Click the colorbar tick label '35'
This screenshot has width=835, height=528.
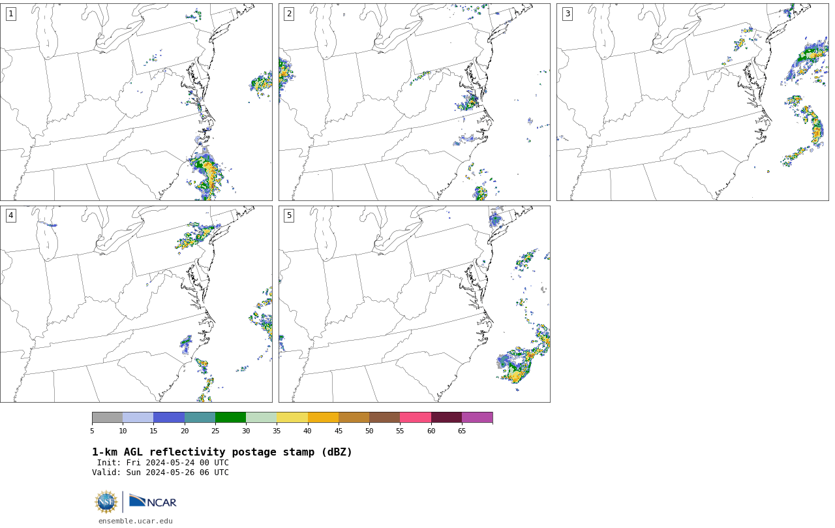pyautogui.click(x=277, y=431)
